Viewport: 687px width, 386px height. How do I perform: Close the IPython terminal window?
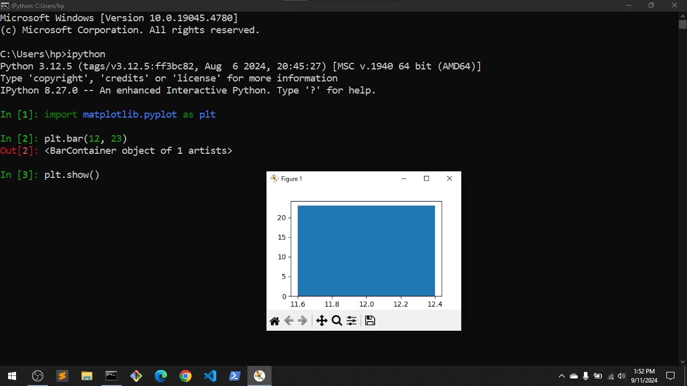coord(675,5)
